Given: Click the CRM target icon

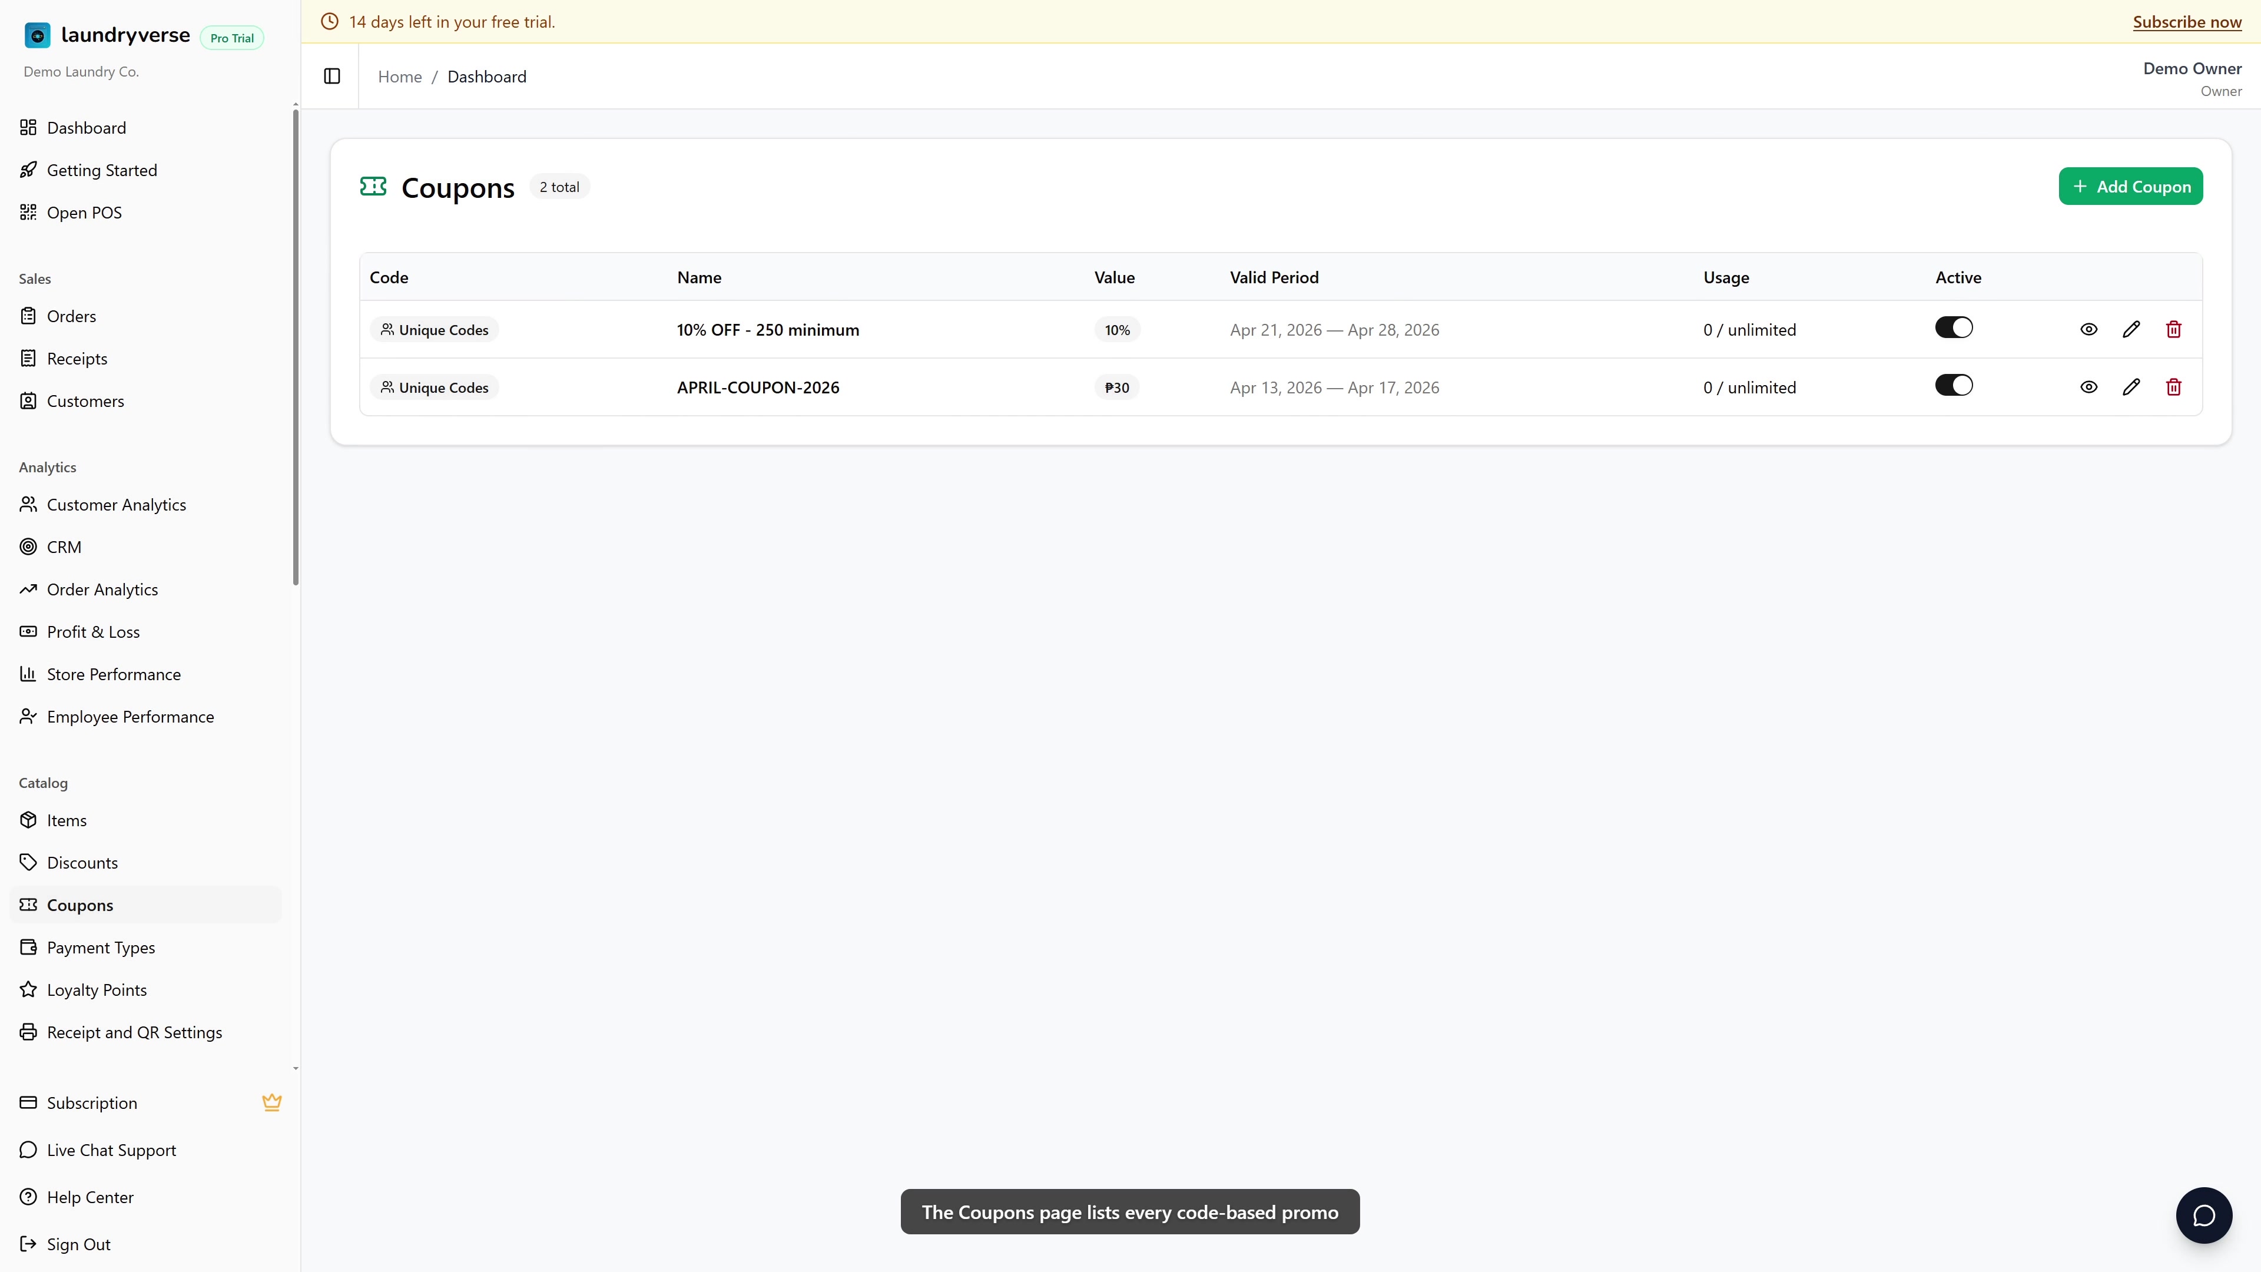Looking at the screenshot, I should [28, 547].
